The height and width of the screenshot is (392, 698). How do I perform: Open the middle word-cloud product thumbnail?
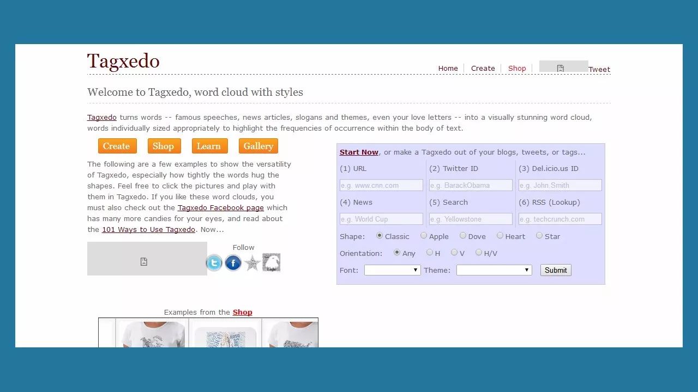225,333
